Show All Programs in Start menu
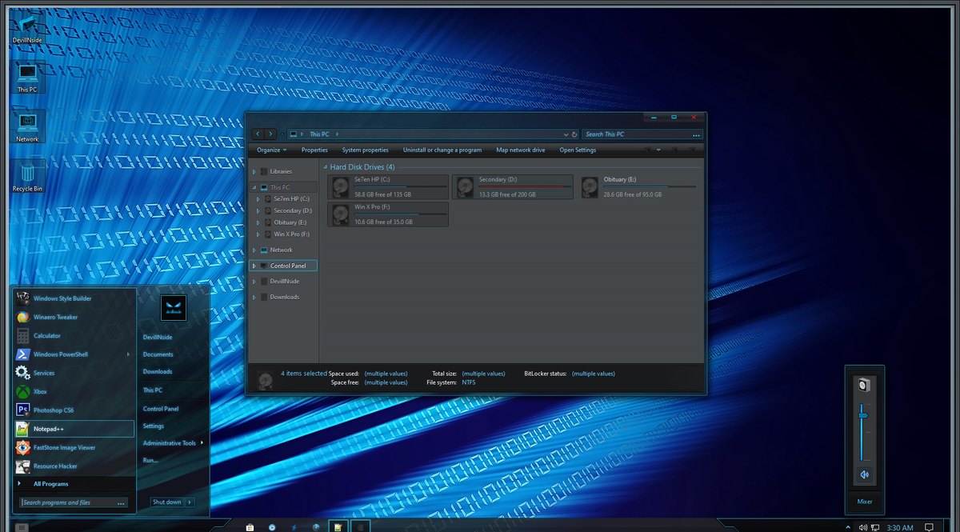960x532 pixels. [74, 483]
